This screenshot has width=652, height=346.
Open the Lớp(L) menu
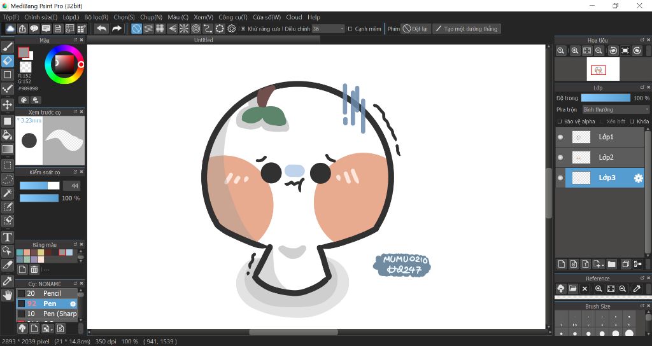71,17
